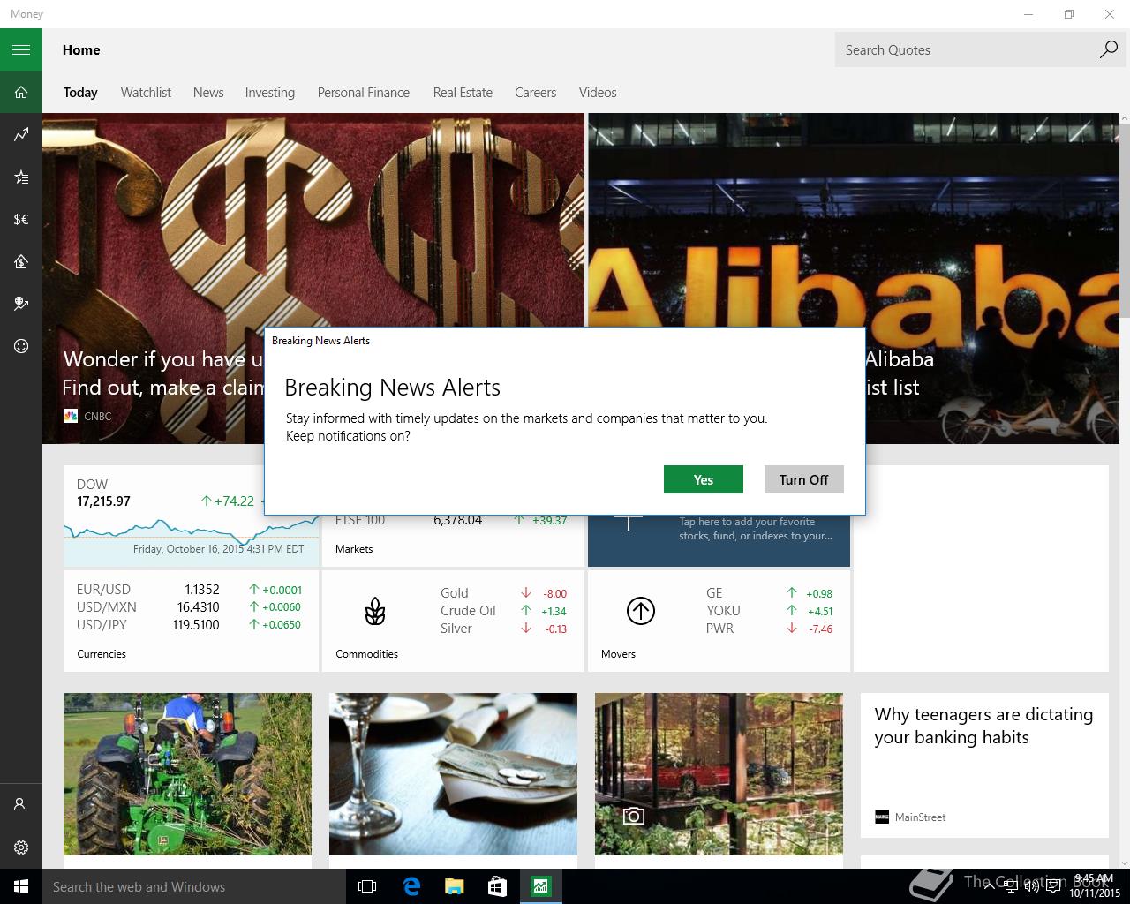Click the vertical scrollbar on the page
Screen dimensions: 1130x904
point(1125,221)
